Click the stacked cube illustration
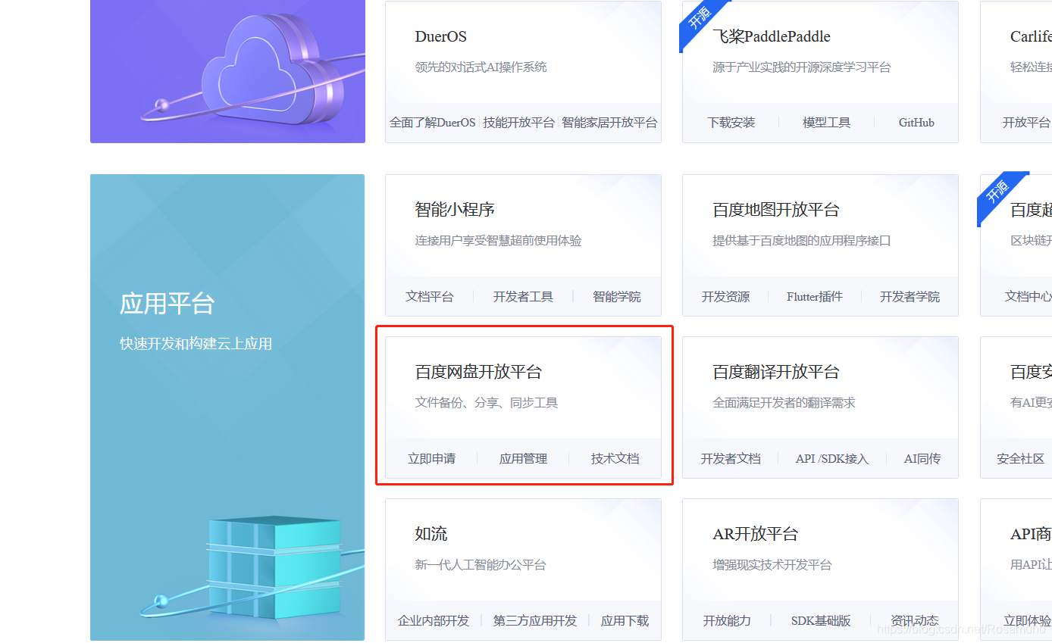This screenshot has height=643, width=1052. click(x=274, y=567)
